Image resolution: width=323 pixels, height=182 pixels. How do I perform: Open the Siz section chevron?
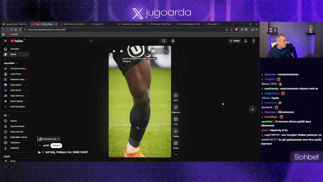click(9, 116)
